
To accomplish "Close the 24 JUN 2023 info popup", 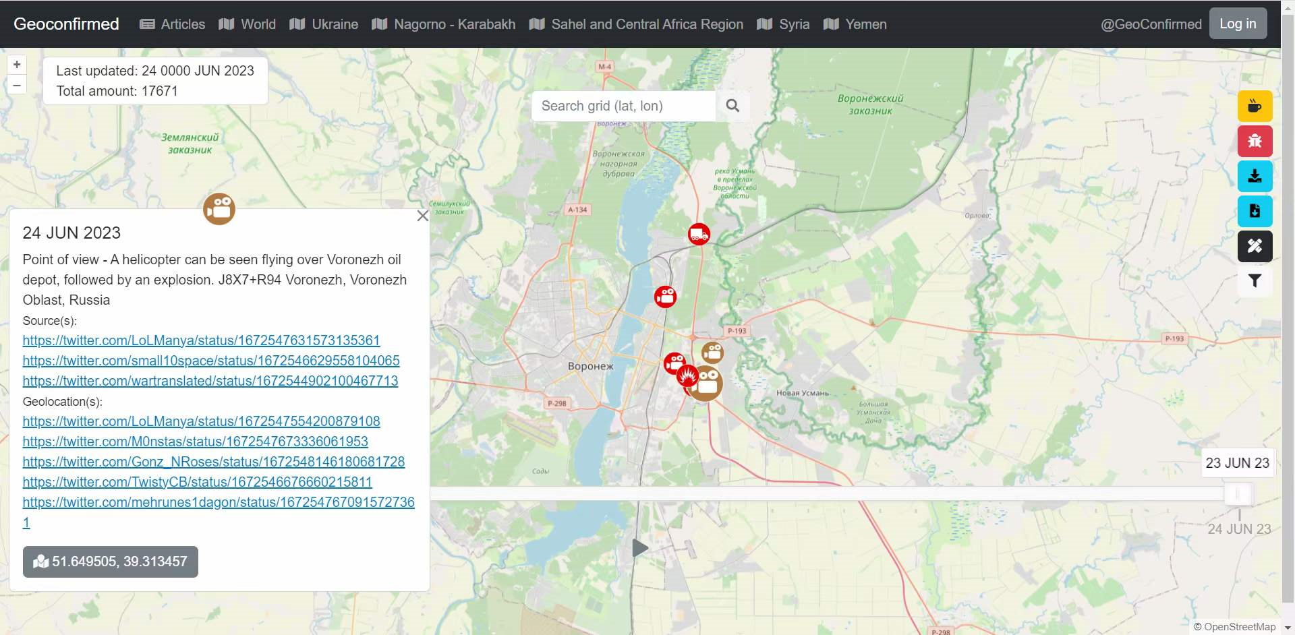I will (423, 216).
